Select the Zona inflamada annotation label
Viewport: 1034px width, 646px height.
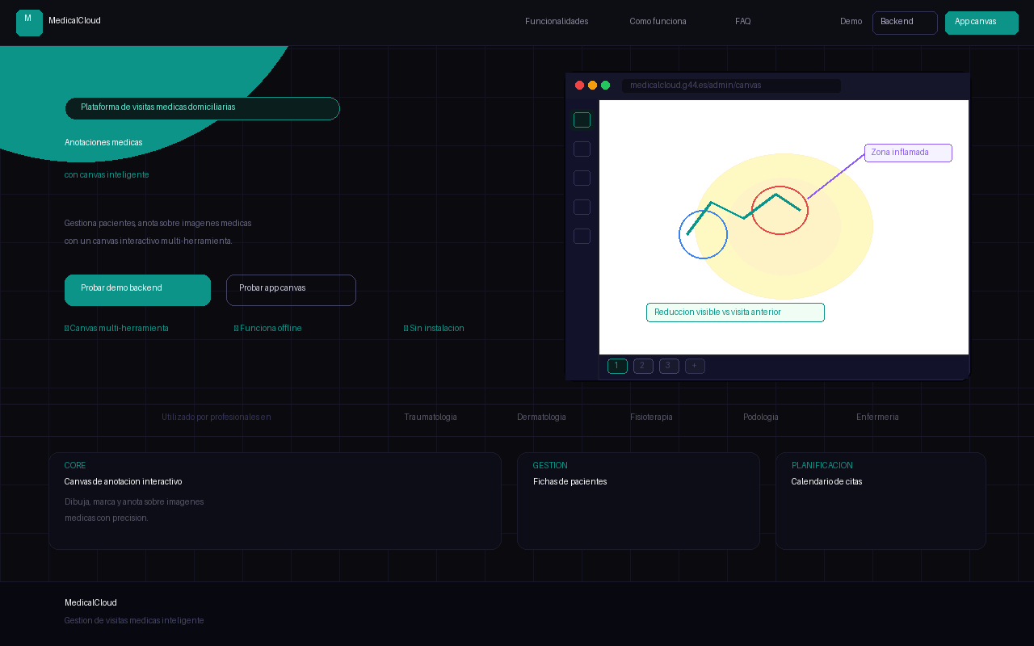(x=908, y=153)
